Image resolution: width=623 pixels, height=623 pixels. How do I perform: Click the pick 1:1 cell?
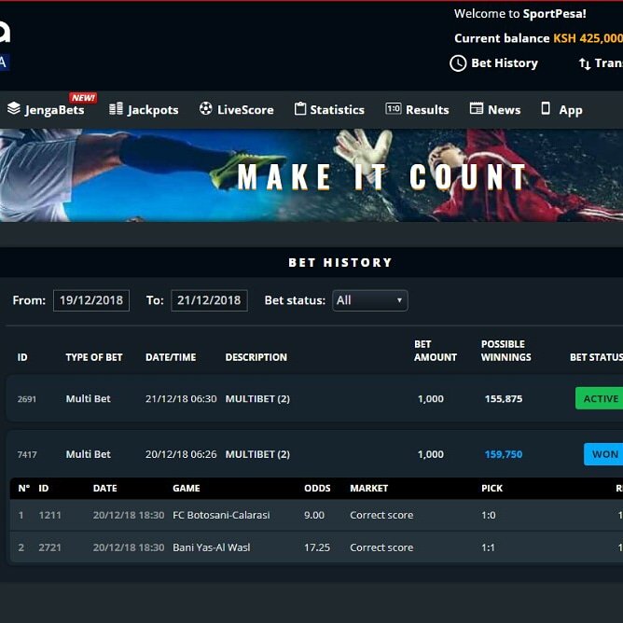(488, 547)
